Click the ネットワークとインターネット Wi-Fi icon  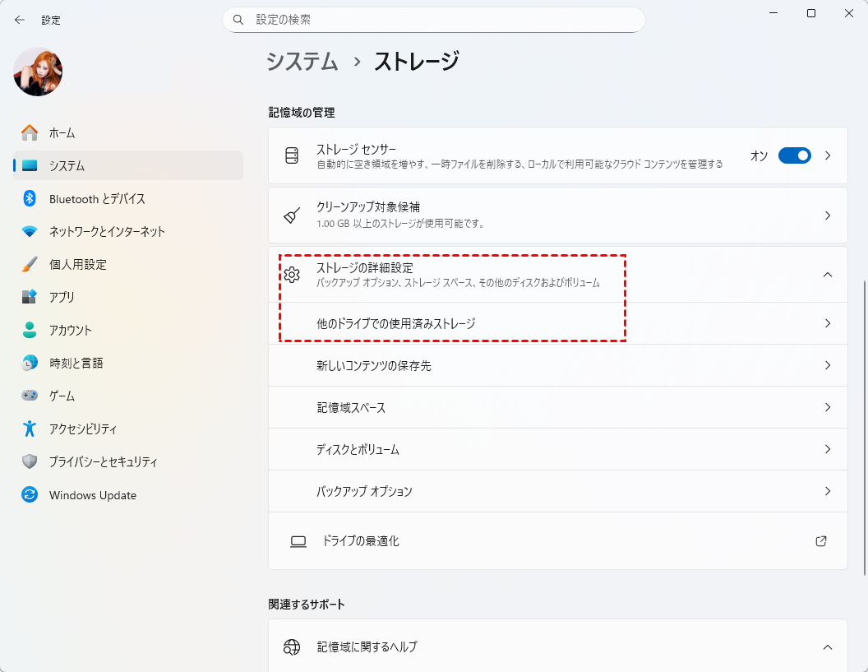(30, 231)
